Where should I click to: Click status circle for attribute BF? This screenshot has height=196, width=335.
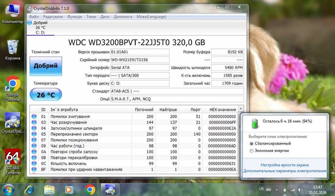[x=34, y=169]
